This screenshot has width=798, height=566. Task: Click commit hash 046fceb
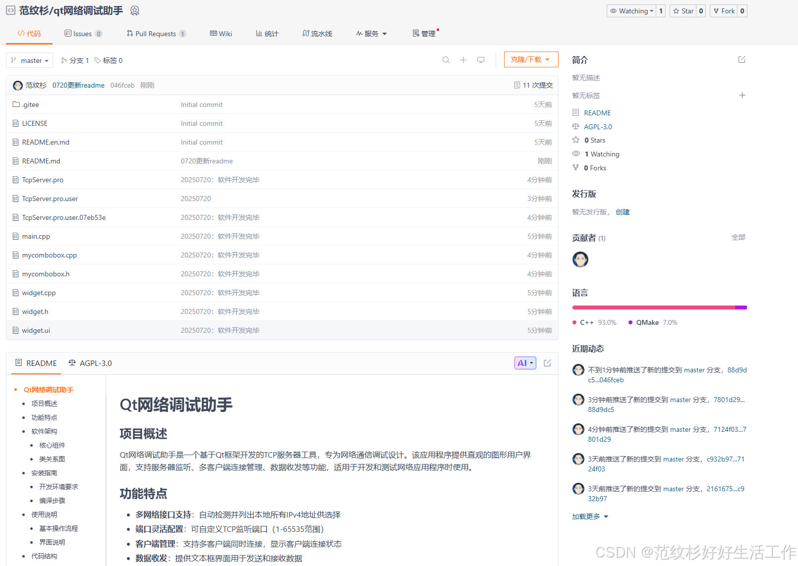point(122,85)
